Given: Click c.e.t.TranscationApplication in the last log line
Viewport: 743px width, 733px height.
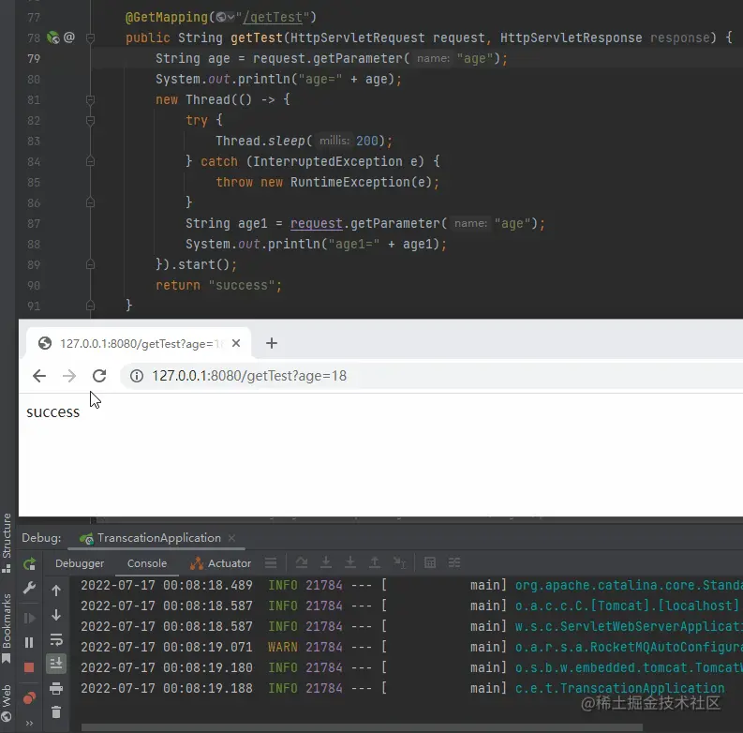Looking at the screenshot, I should tap(620, 688).
